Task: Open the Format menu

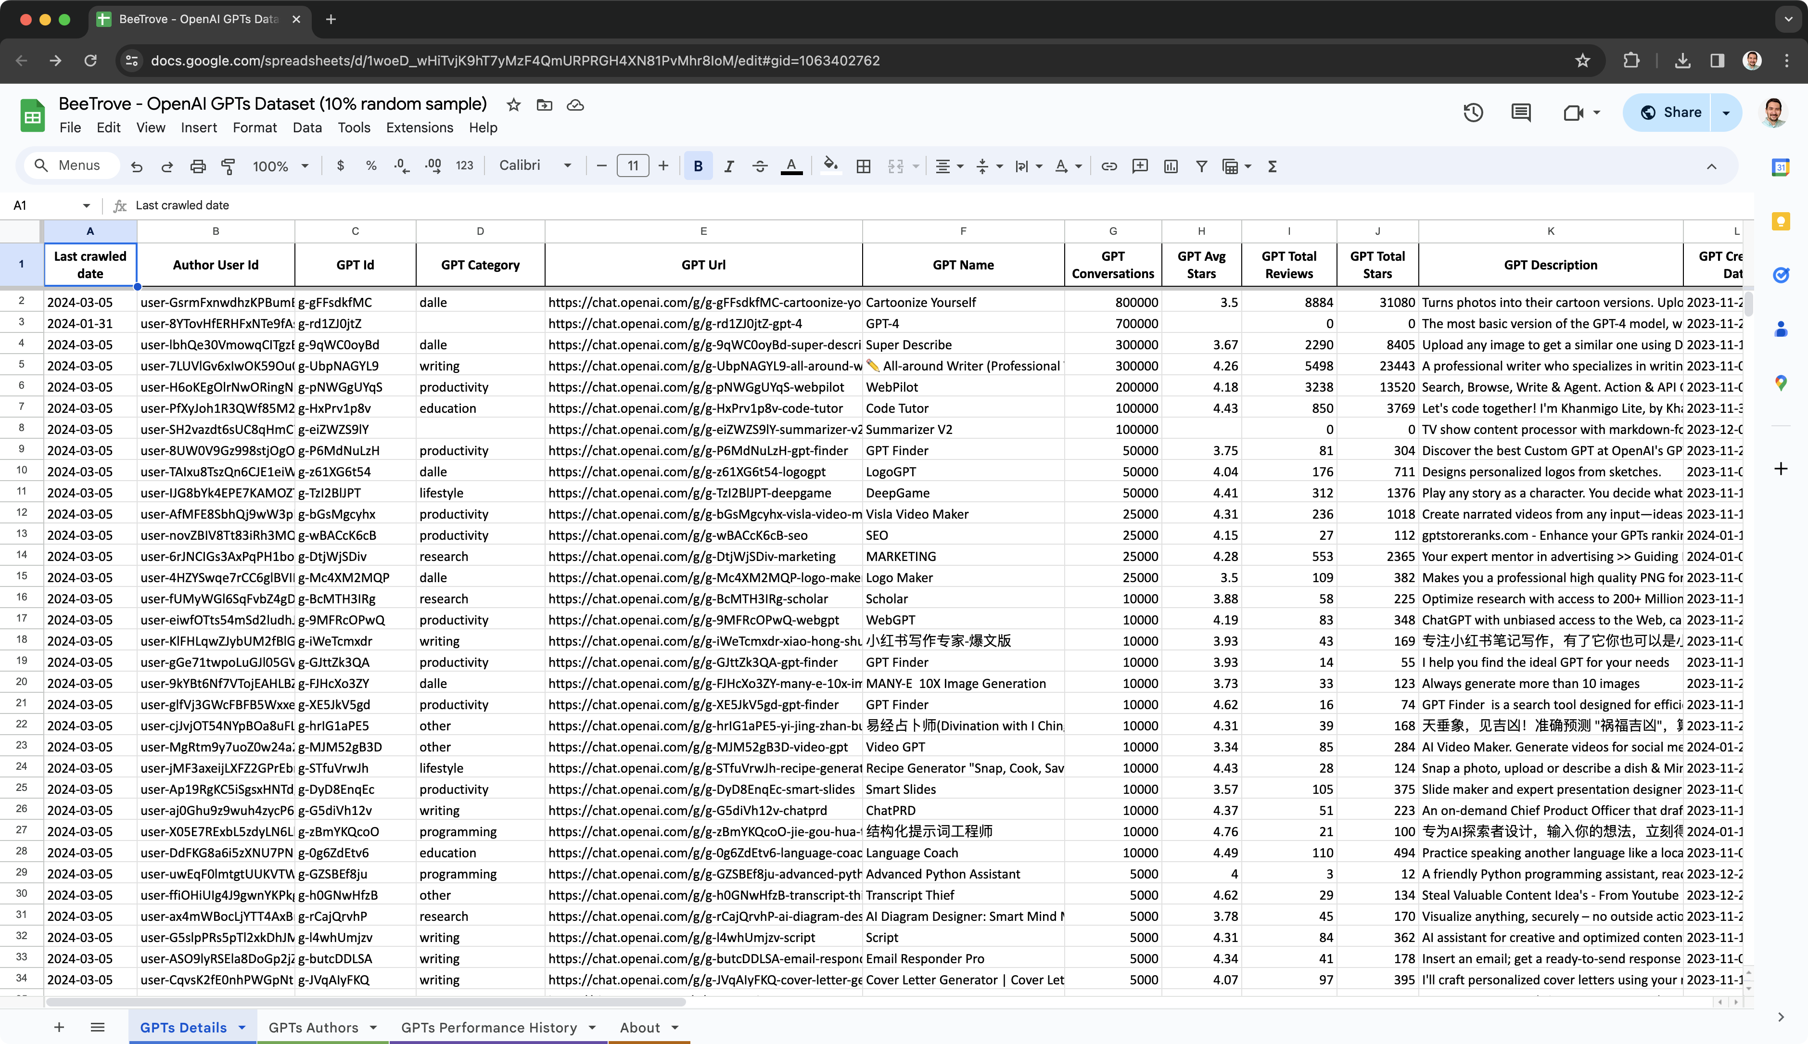Action: click(255, 127)
